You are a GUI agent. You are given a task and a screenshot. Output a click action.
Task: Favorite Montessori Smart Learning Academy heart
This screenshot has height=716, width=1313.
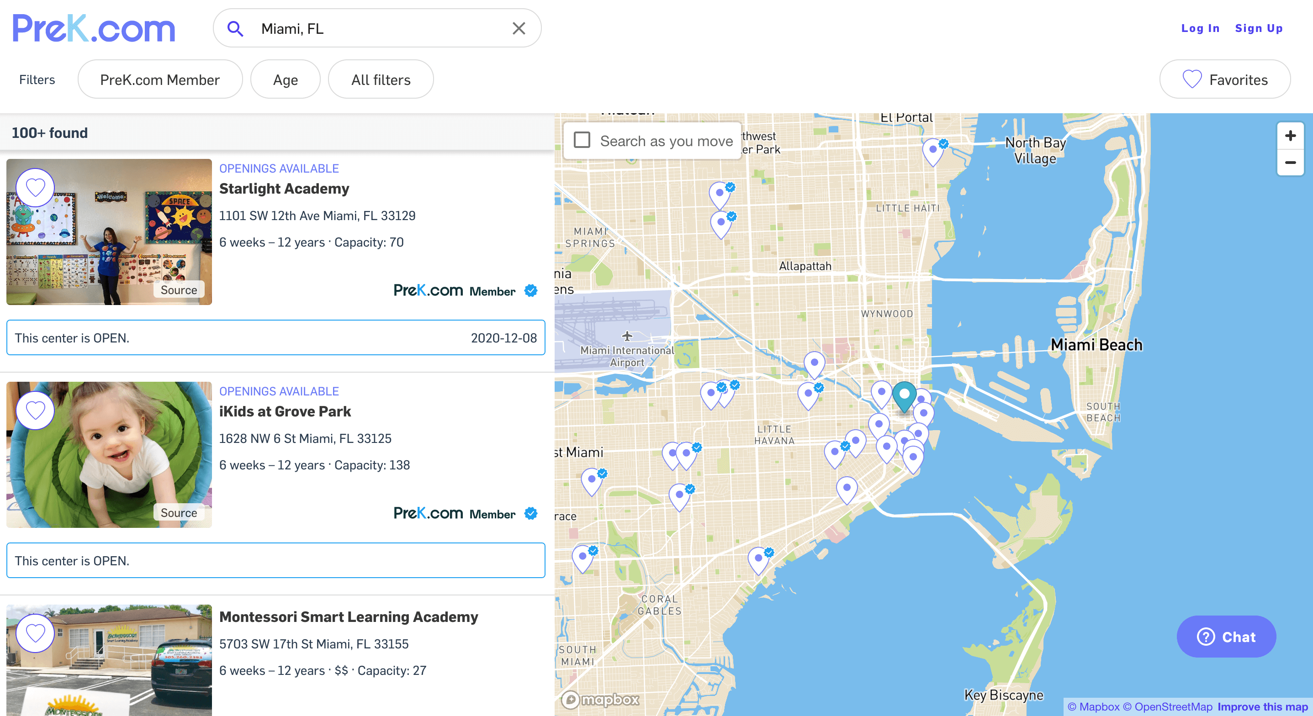[x=35, y=633]
